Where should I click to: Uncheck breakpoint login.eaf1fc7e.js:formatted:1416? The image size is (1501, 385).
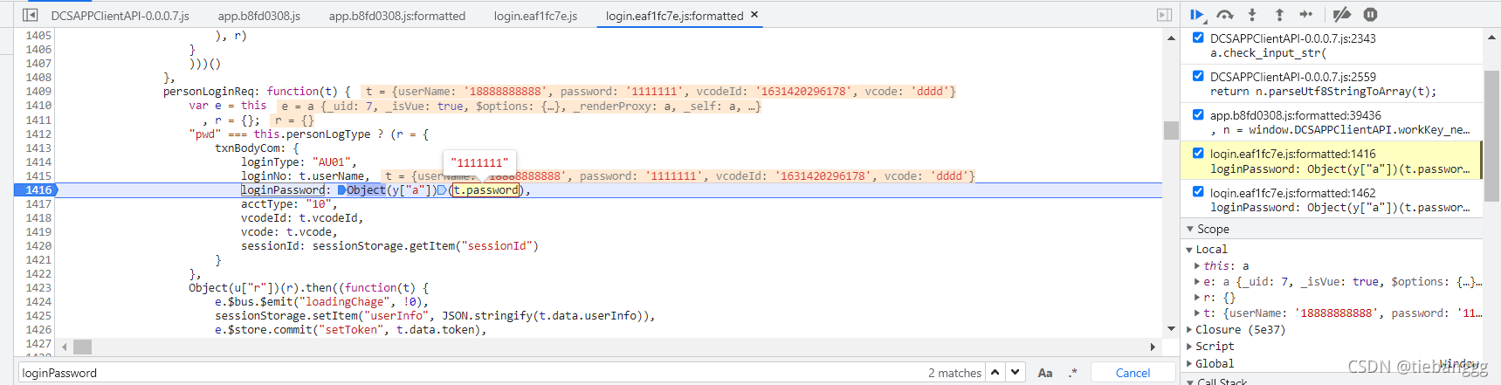pos(1198,153)
